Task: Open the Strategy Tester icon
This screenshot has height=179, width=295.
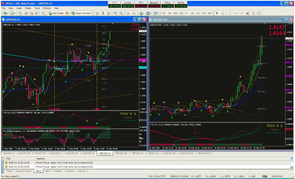Action: click(43, 13)
